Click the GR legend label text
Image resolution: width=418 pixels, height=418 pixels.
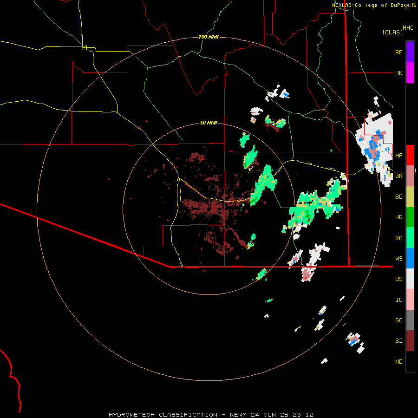click(398, 176)
